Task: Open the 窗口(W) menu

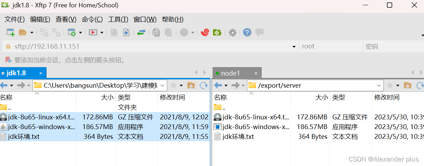Action: [145, 19]
